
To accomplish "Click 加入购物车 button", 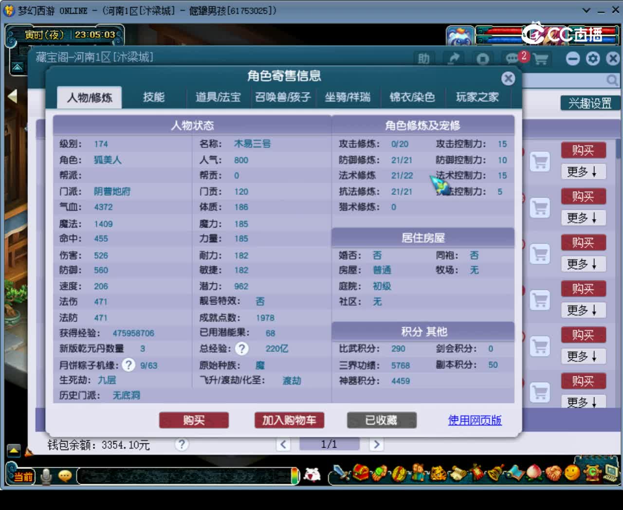I will [x=290, y=420].
